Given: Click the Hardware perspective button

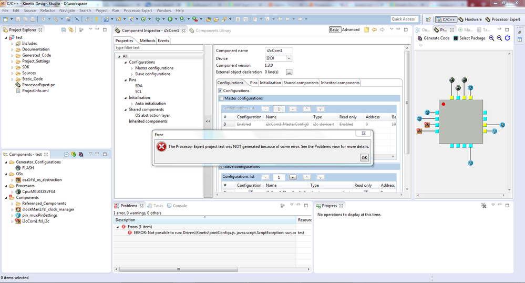Looking at the screenshot, I should pyautogui.click(x=470, y=19).
